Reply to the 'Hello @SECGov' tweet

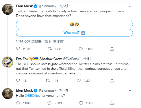[18, 103]
